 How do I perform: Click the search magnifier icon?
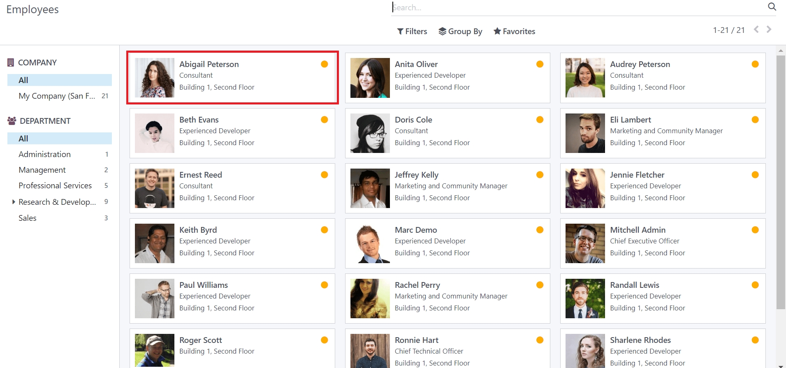(x=772, y=7)
